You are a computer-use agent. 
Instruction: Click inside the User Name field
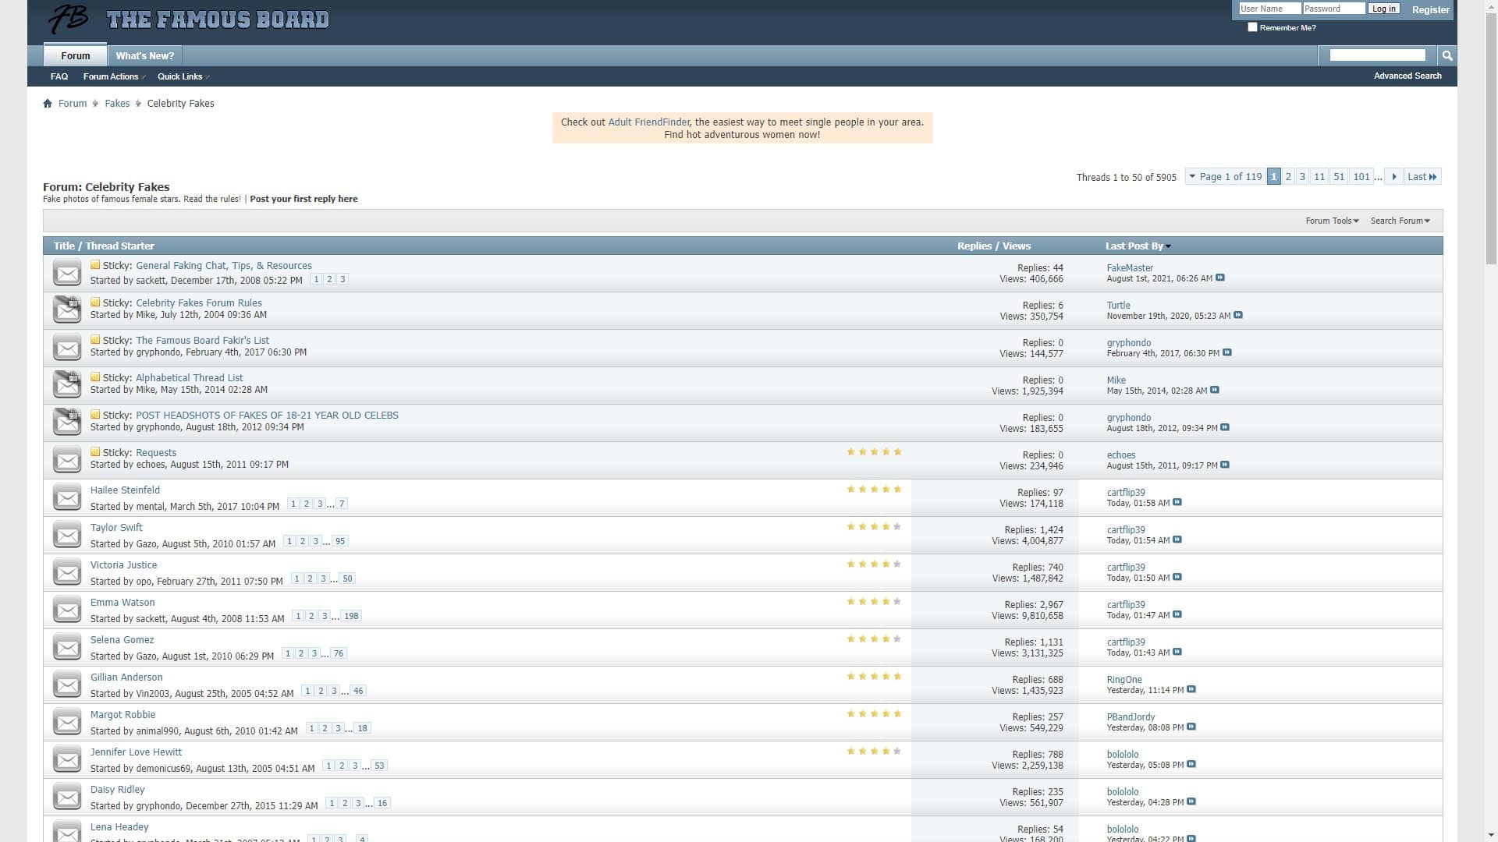tap(1270, 8)
